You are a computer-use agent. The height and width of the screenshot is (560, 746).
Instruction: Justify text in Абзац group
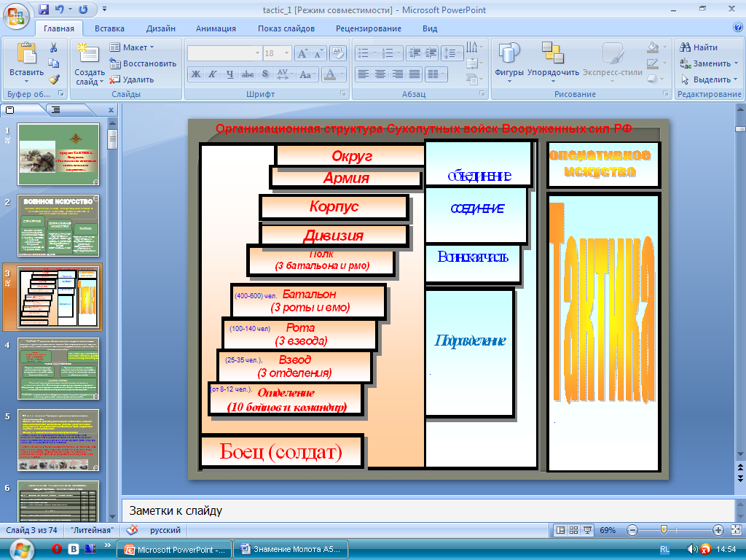(415, 74)
